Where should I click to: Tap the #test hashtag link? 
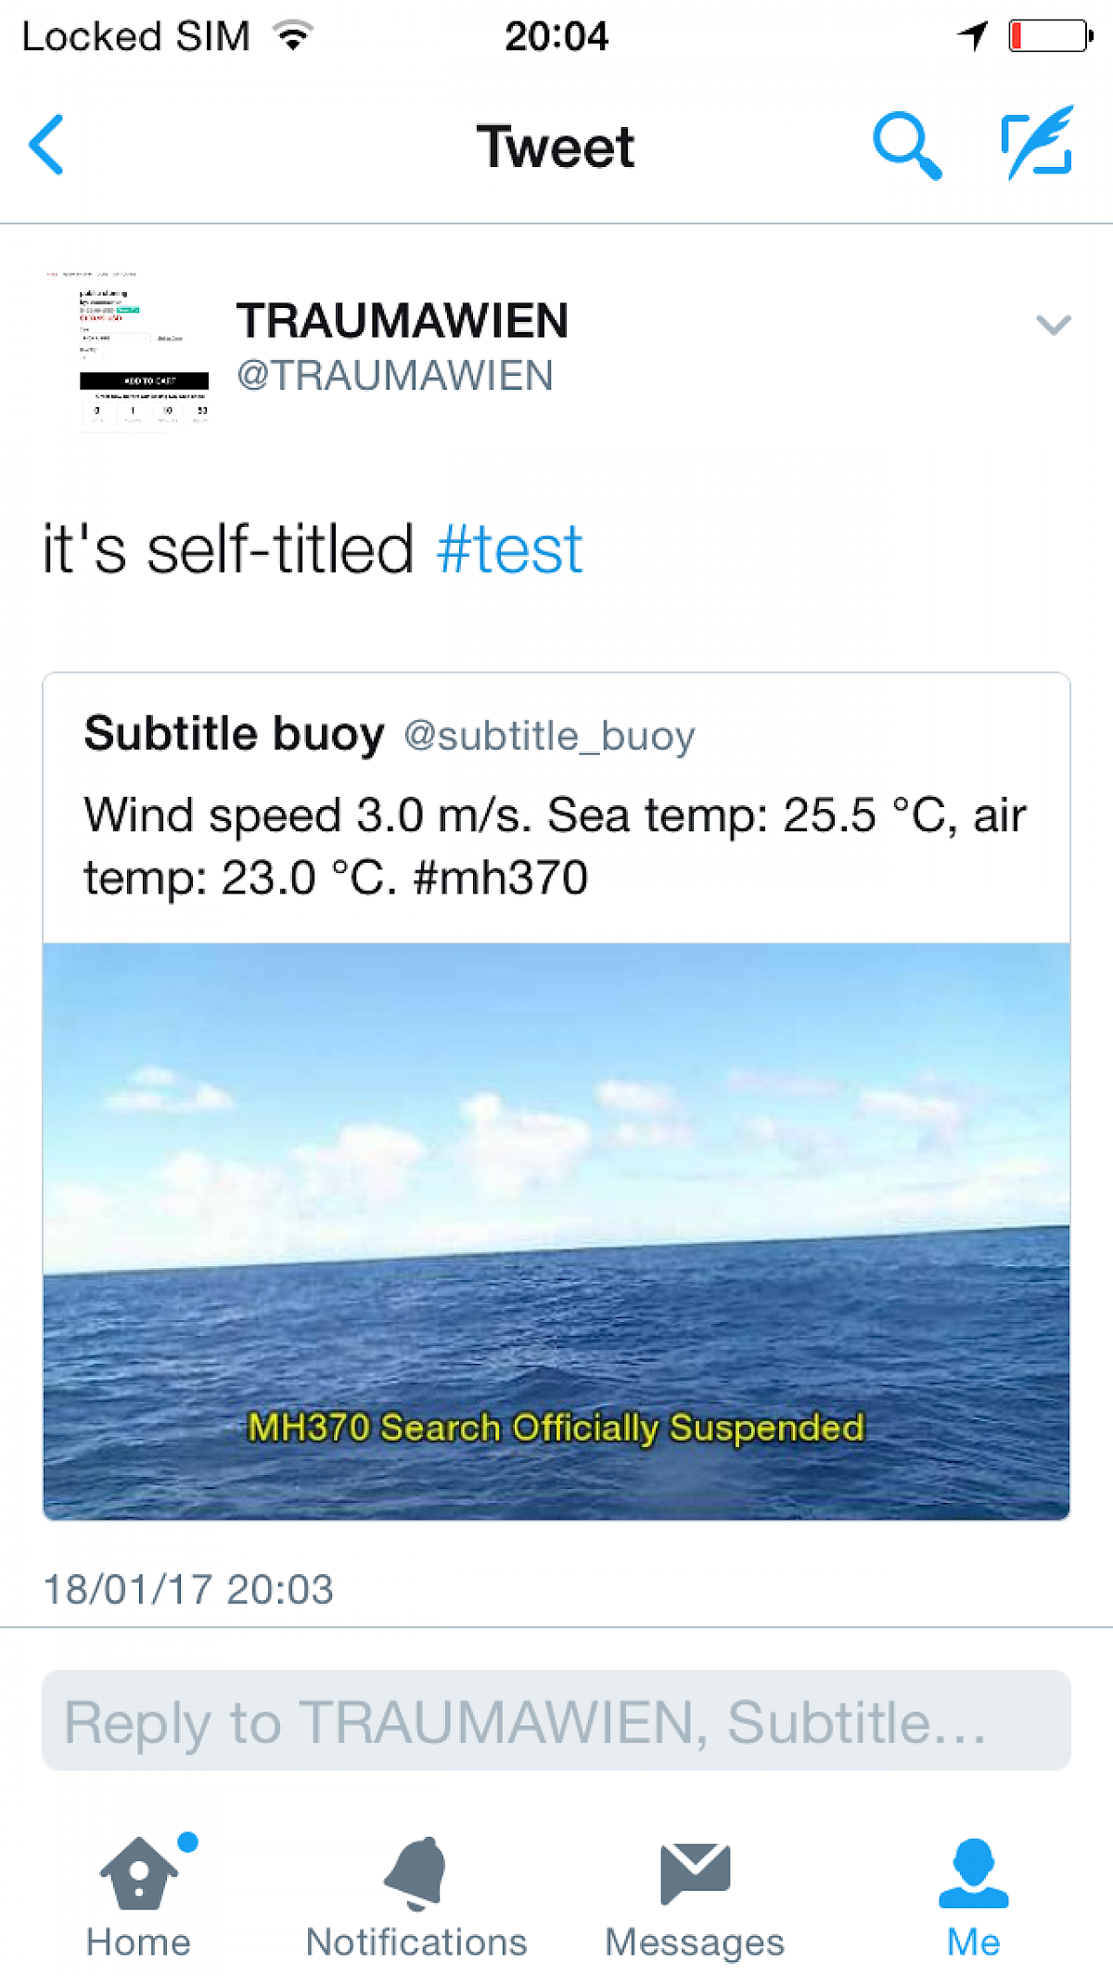(x=509, y=550)
